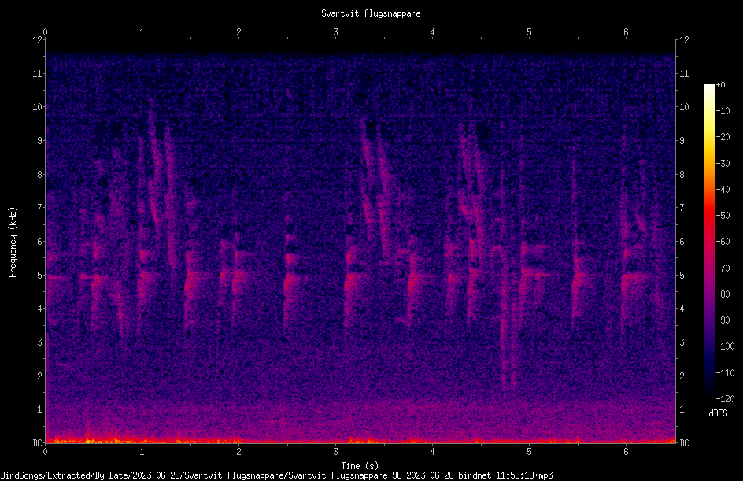Select the "-30" value on the dBFS scale
Viewport: 743px width, 481px height.
[723, 164]
